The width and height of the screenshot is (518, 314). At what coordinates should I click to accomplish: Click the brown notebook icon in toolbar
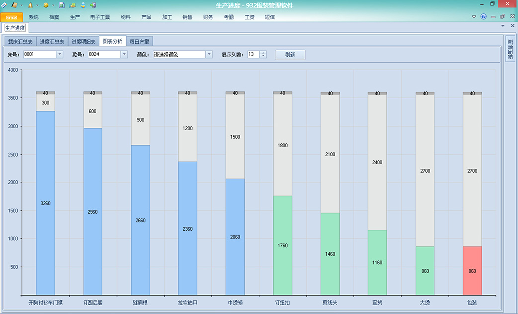coord(15,5)
